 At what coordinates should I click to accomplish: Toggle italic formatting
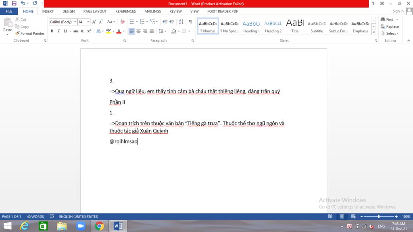point(58,31)
